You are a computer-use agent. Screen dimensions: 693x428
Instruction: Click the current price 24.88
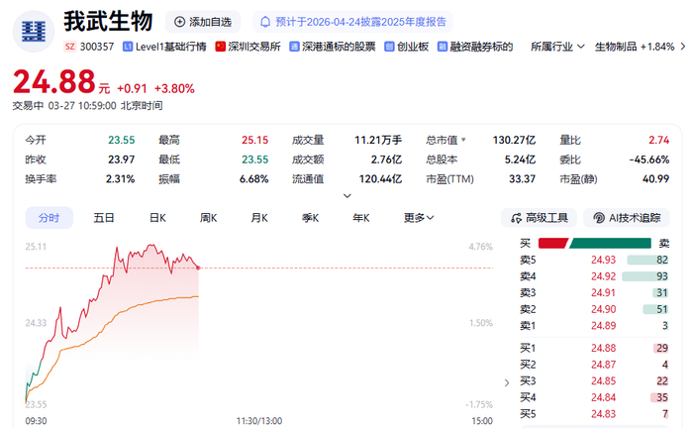pos(54,82)
